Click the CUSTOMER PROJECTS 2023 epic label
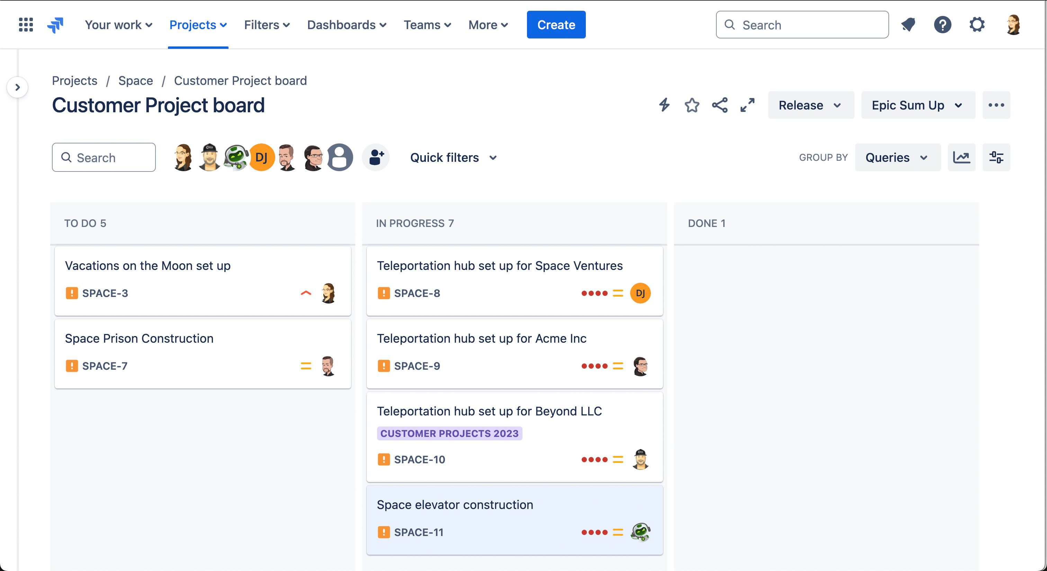1047x571 pixels. [449, 433]
